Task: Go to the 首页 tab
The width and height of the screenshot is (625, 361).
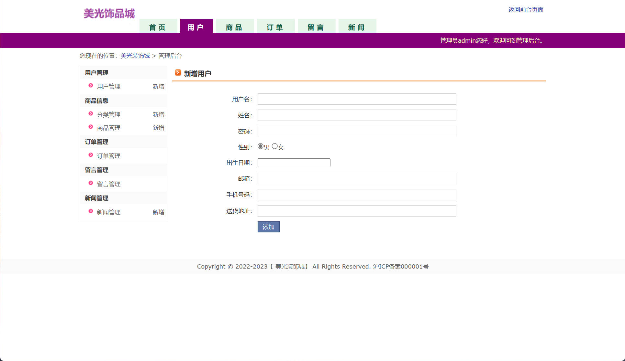Action: click(158, 27)
